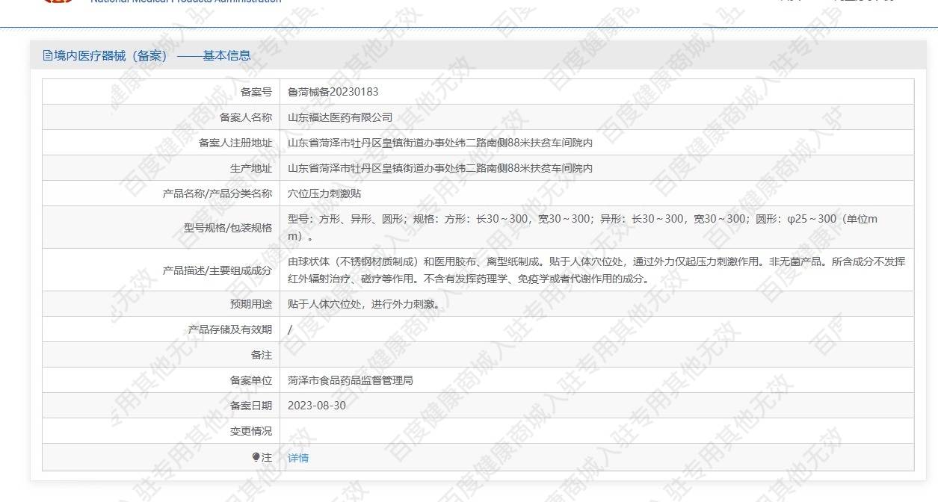Click the 产品存储及有效期 label
This screenshot has width=938, height=502.
(230, 329)
